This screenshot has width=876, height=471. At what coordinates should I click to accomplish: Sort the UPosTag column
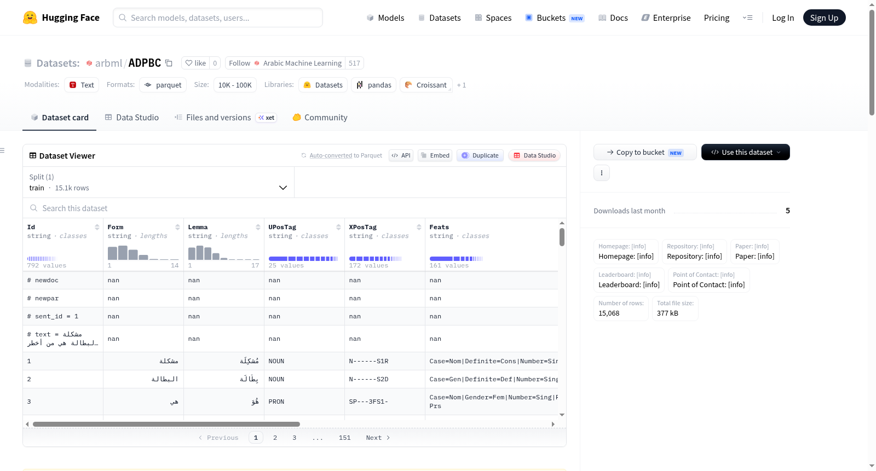pyautogui.click(x=338, y=227)
